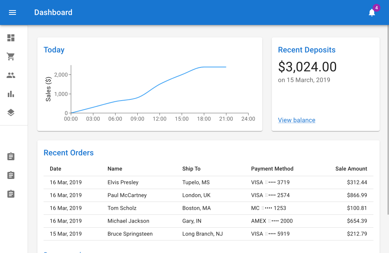Select the bottom clipboard report icon
The height and width of the screenshot is (253, 389).
pos(11,194)
